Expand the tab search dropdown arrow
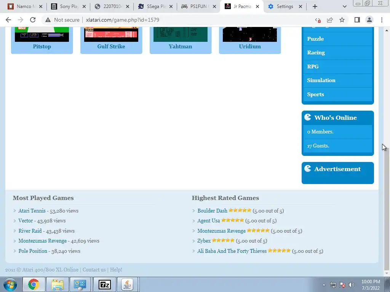 tap(344, 6)
